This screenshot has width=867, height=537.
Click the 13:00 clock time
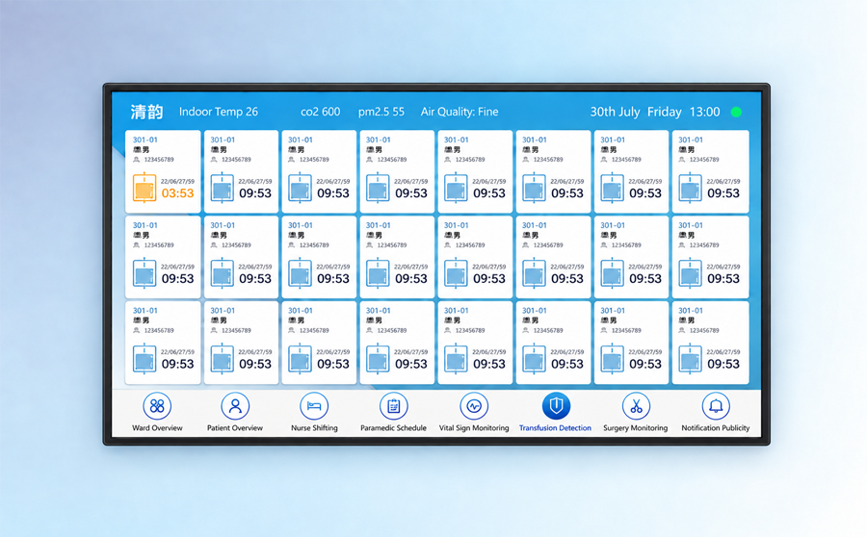pos(704,112)
